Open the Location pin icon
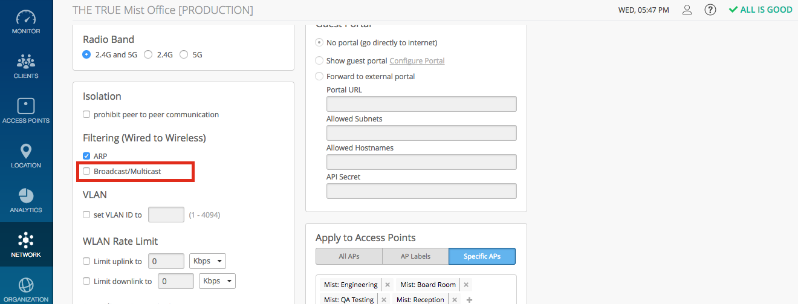This screenshot has width=798, height=304. point(26,155)
